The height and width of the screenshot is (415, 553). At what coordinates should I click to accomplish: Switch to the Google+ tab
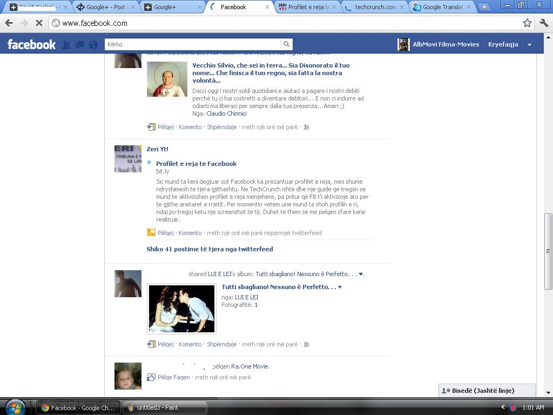pos(173,7)
